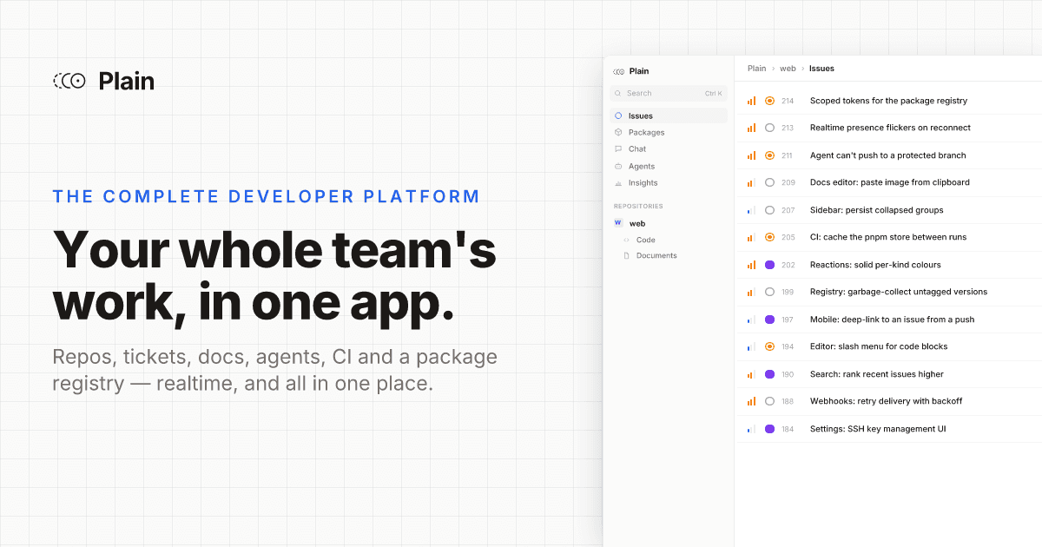Click the Packages cube icon
The height and width of the screenshot is (547, 1042).
[x=618, y=132]
